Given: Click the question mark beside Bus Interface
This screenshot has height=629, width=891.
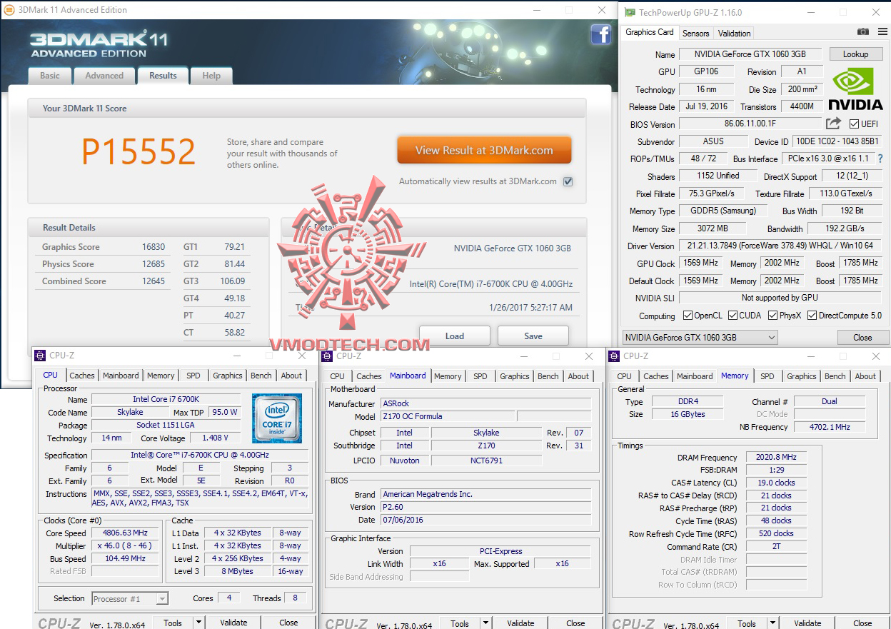Looking at the screenshot, I should [880, 158].
